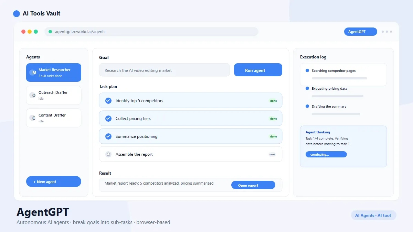
Task: Toggle the Collect pricing tiers checkmark
Action: [x=108, y=119]
